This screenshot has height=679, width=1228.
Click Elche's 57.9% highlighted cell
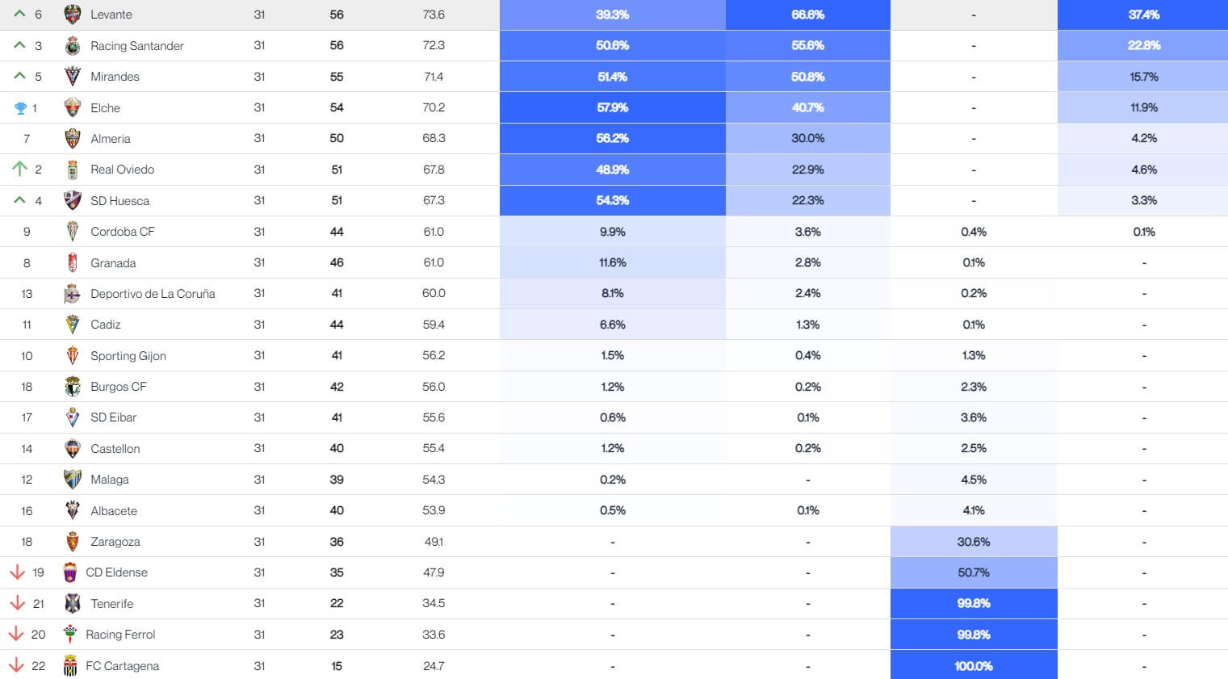(x=613, y=107)
